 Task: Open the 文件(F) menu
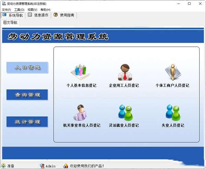[x=7, y=10]
